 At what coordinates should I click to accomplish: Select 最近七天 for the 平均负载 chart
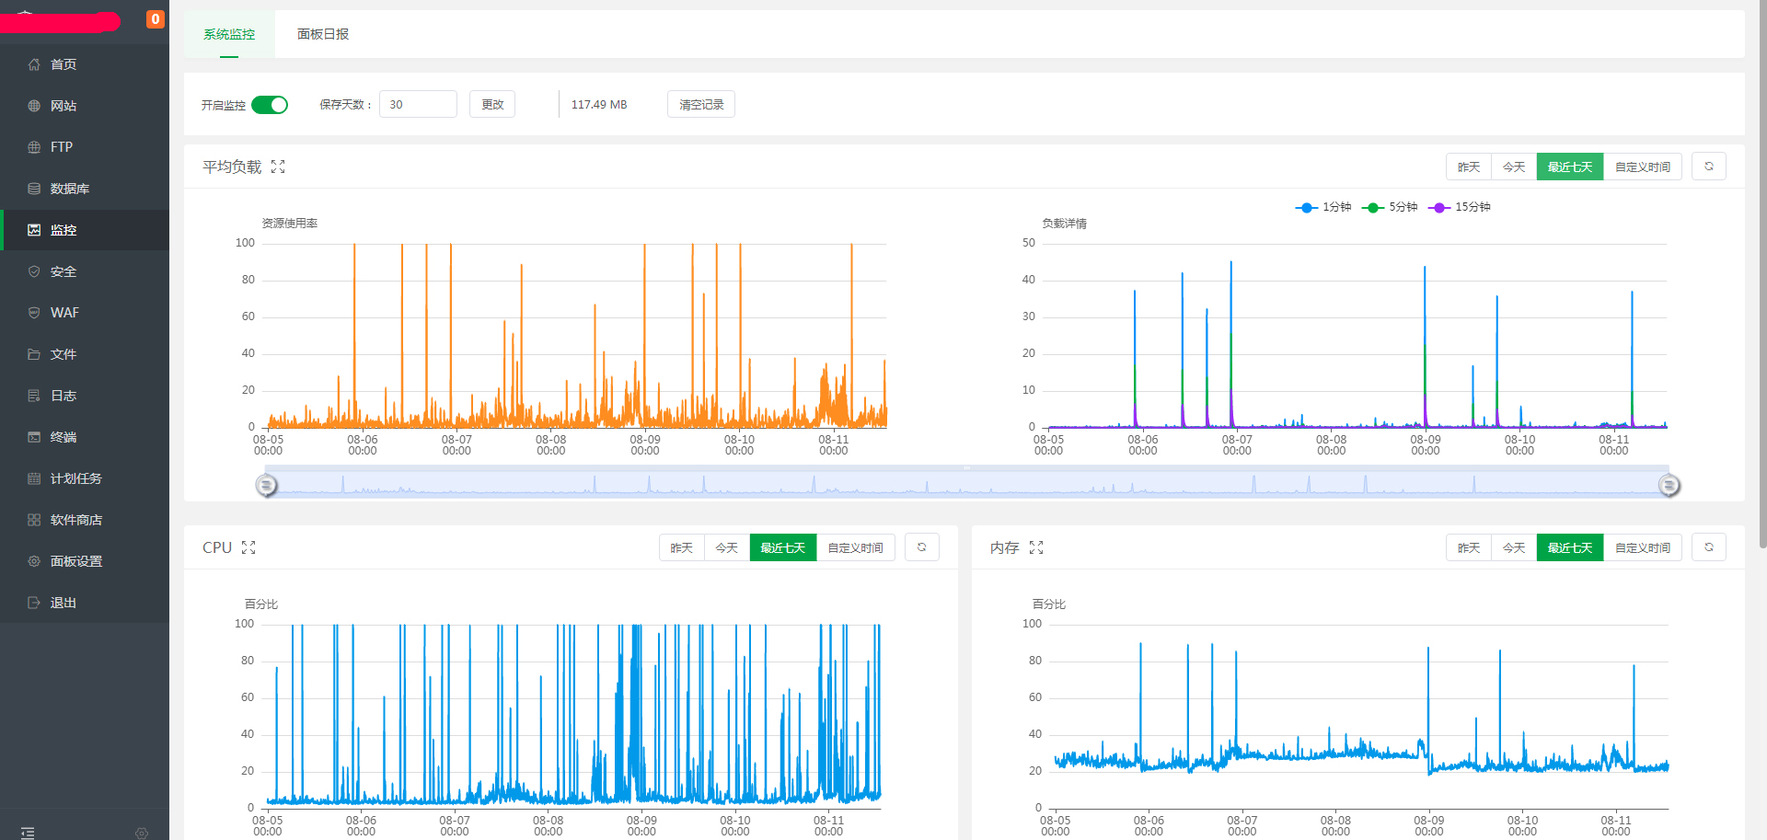pyautogui.click(x=1570, y=167)
